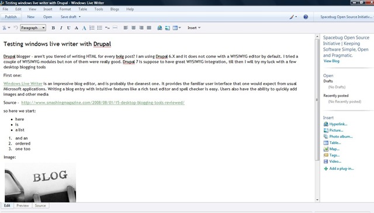The height and width of the screenshot is (213, 374).
Task: Align text left
Action: coord(126,28)
